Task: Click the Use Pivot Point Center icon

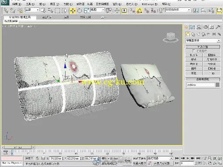Action: [109, 10]
